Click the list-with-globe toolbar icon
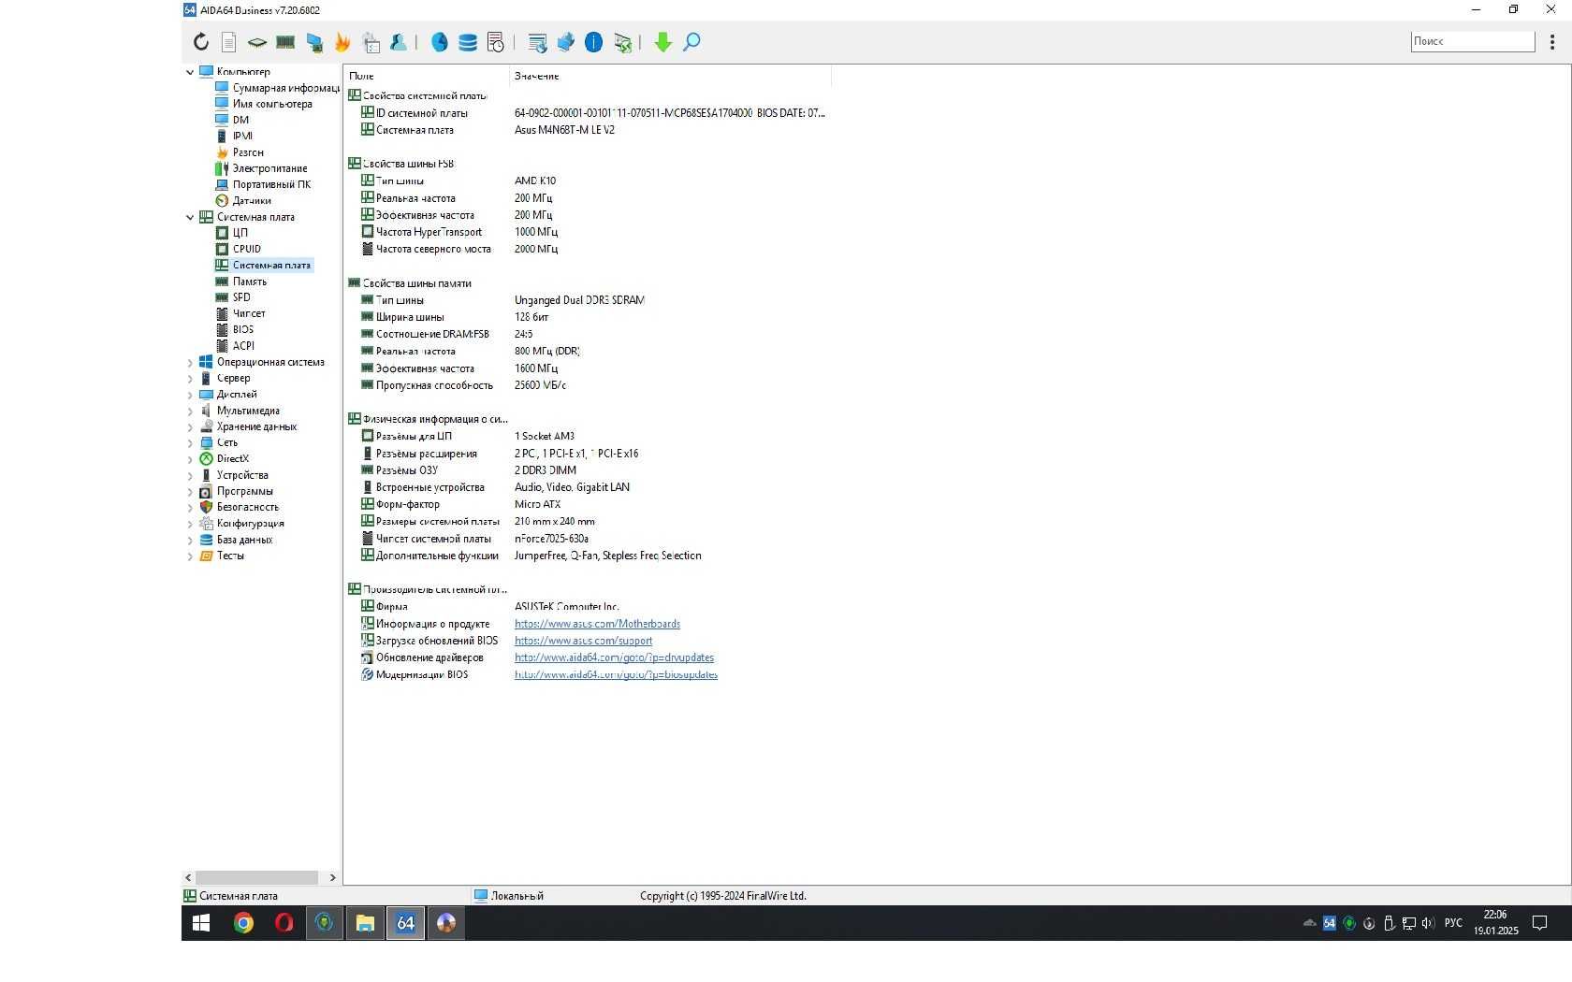This screenshot has height=982, width=1572. (537, 42)
